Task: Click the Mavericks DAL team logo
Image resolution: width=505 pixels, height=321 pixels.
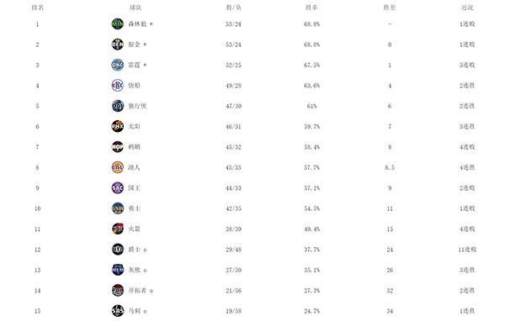Action: coord(118,106)
